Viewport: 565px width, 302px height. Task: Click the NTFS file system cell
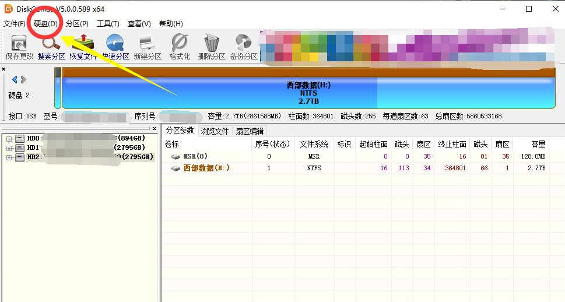(x=314, y=168)
